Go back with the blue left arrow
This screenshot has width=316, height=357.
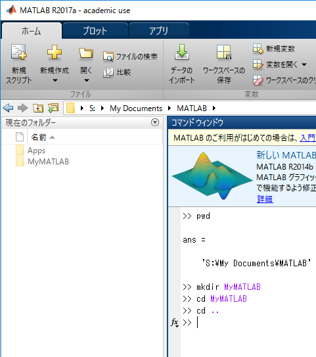8,108
